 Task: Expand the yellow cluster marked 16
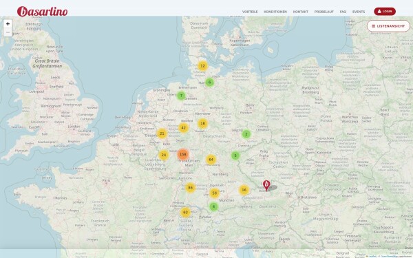(244, 190)
